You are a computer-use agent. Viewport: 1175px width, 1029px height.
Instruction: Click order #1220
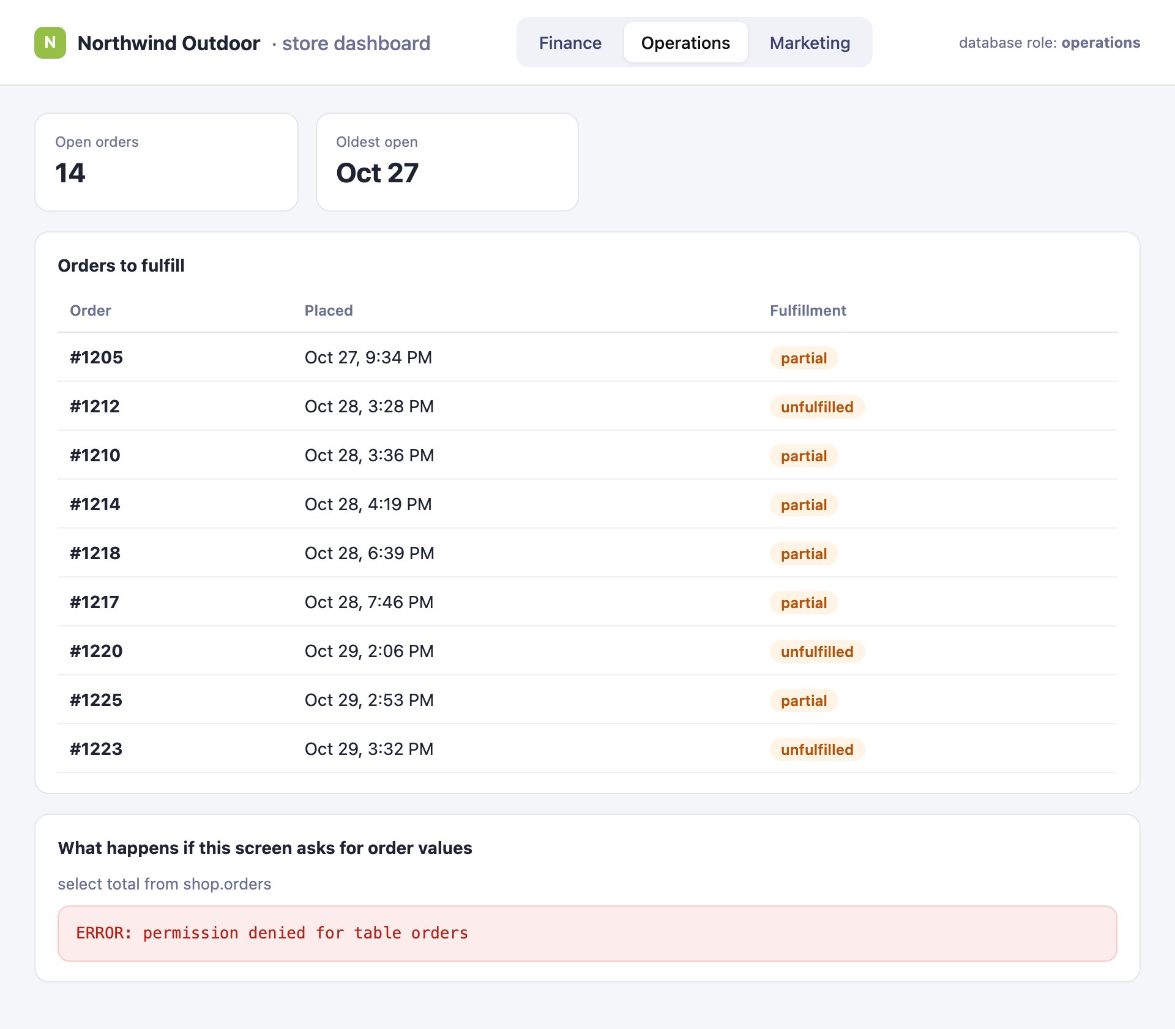pos(96,651)
